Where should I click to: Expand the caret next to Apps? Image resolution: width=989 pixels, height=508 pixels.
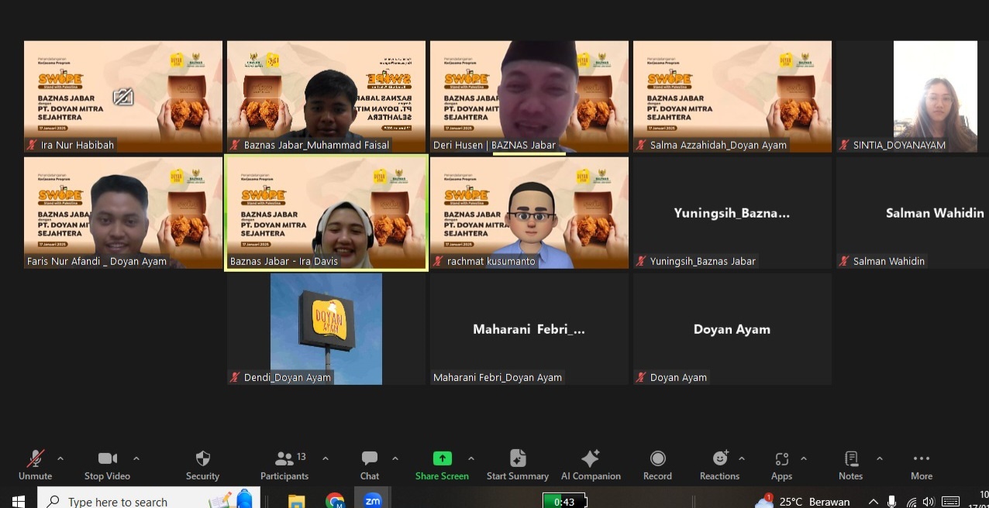(804, 458)
